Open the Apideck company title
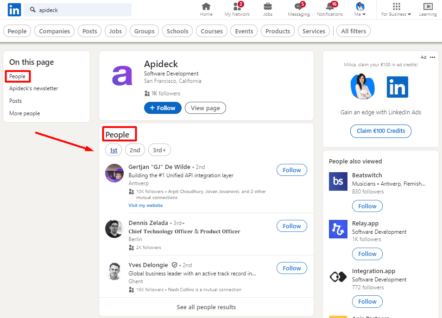The image size is (442, 318). (x=161, y=64)
